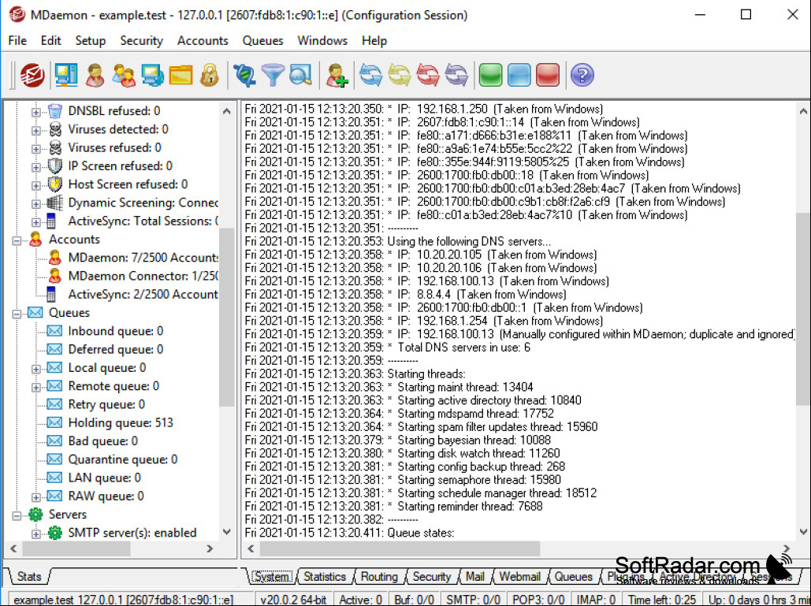Open the Edit menu
811x606 pixels.
[x=50, y=40]
